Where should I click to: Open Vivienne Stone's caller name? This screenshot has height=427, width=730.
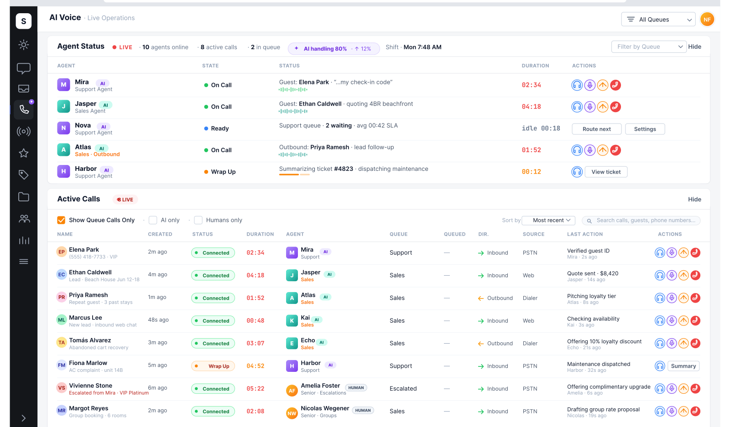click(90, 386)
